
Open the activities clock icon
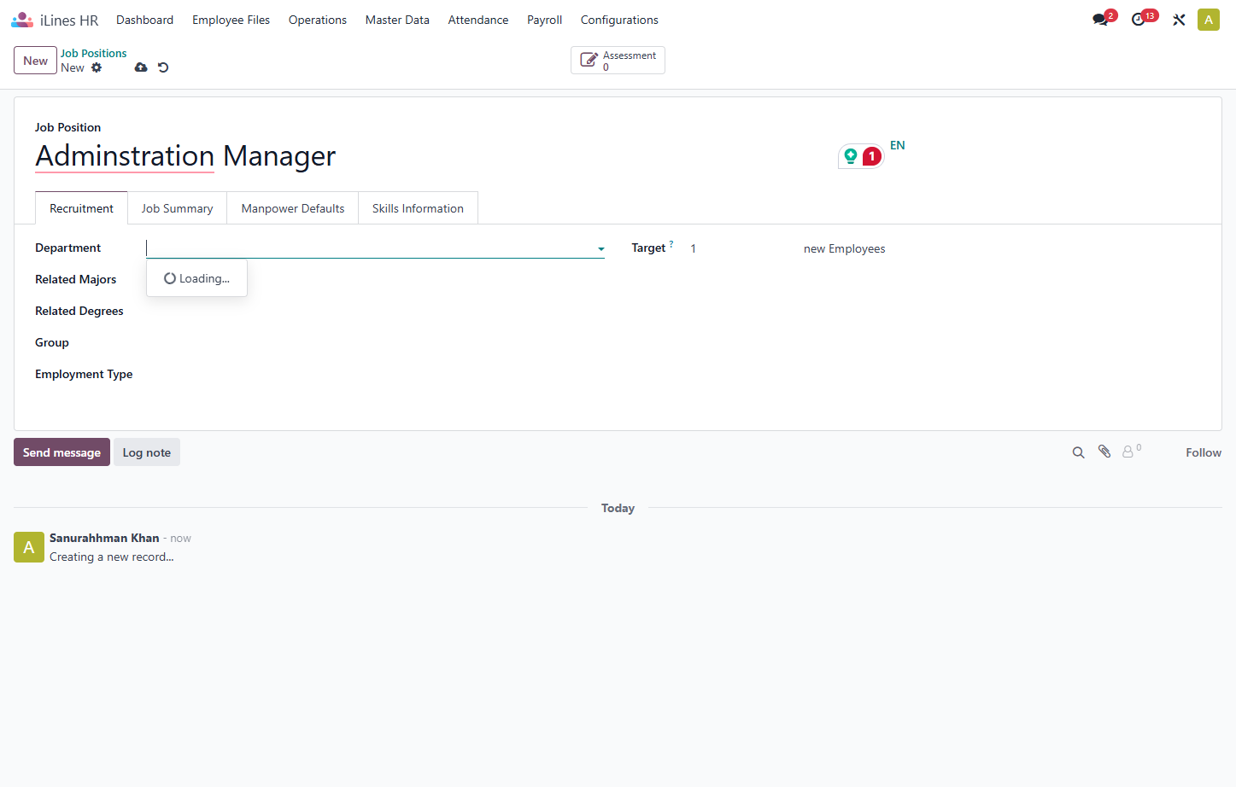pyautogui.click(x=1138, y=20)
